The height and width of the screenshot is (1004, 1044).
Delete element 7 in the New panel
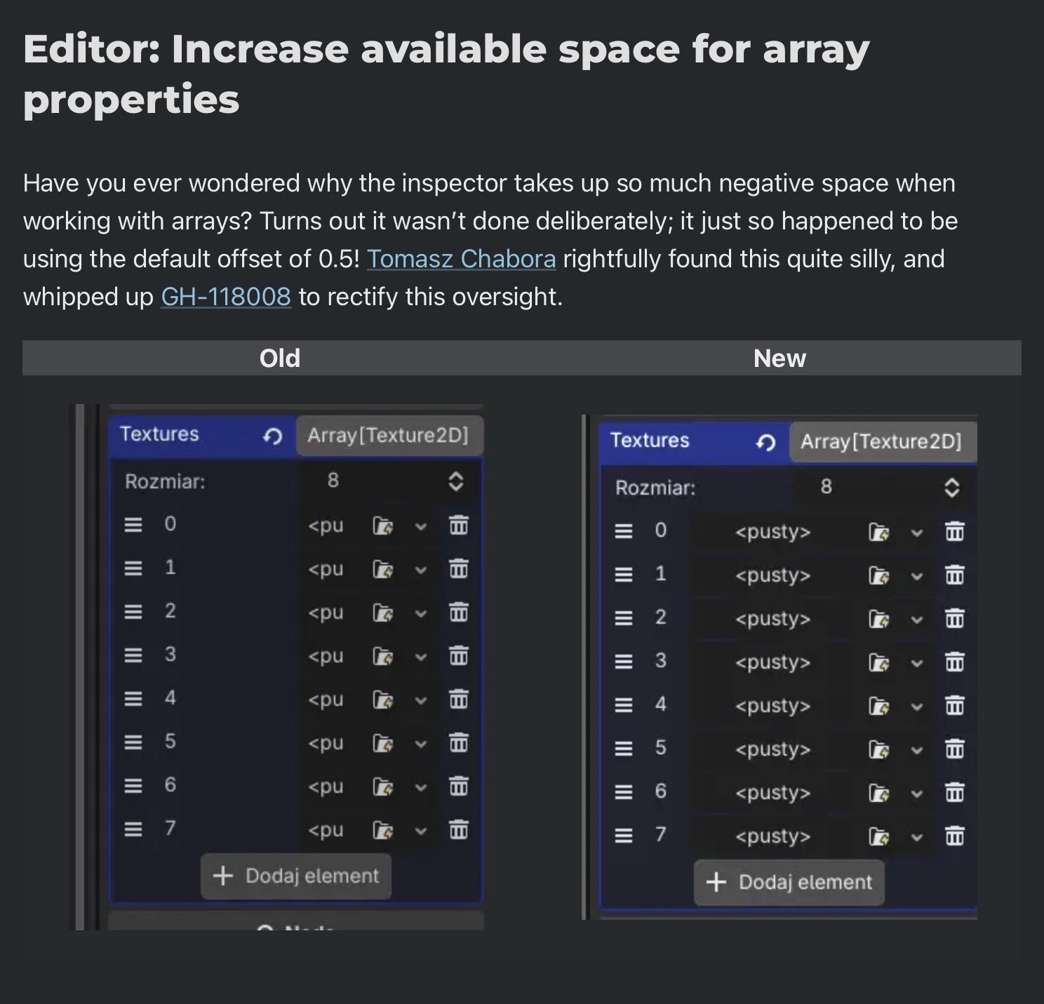coord(954,836)
